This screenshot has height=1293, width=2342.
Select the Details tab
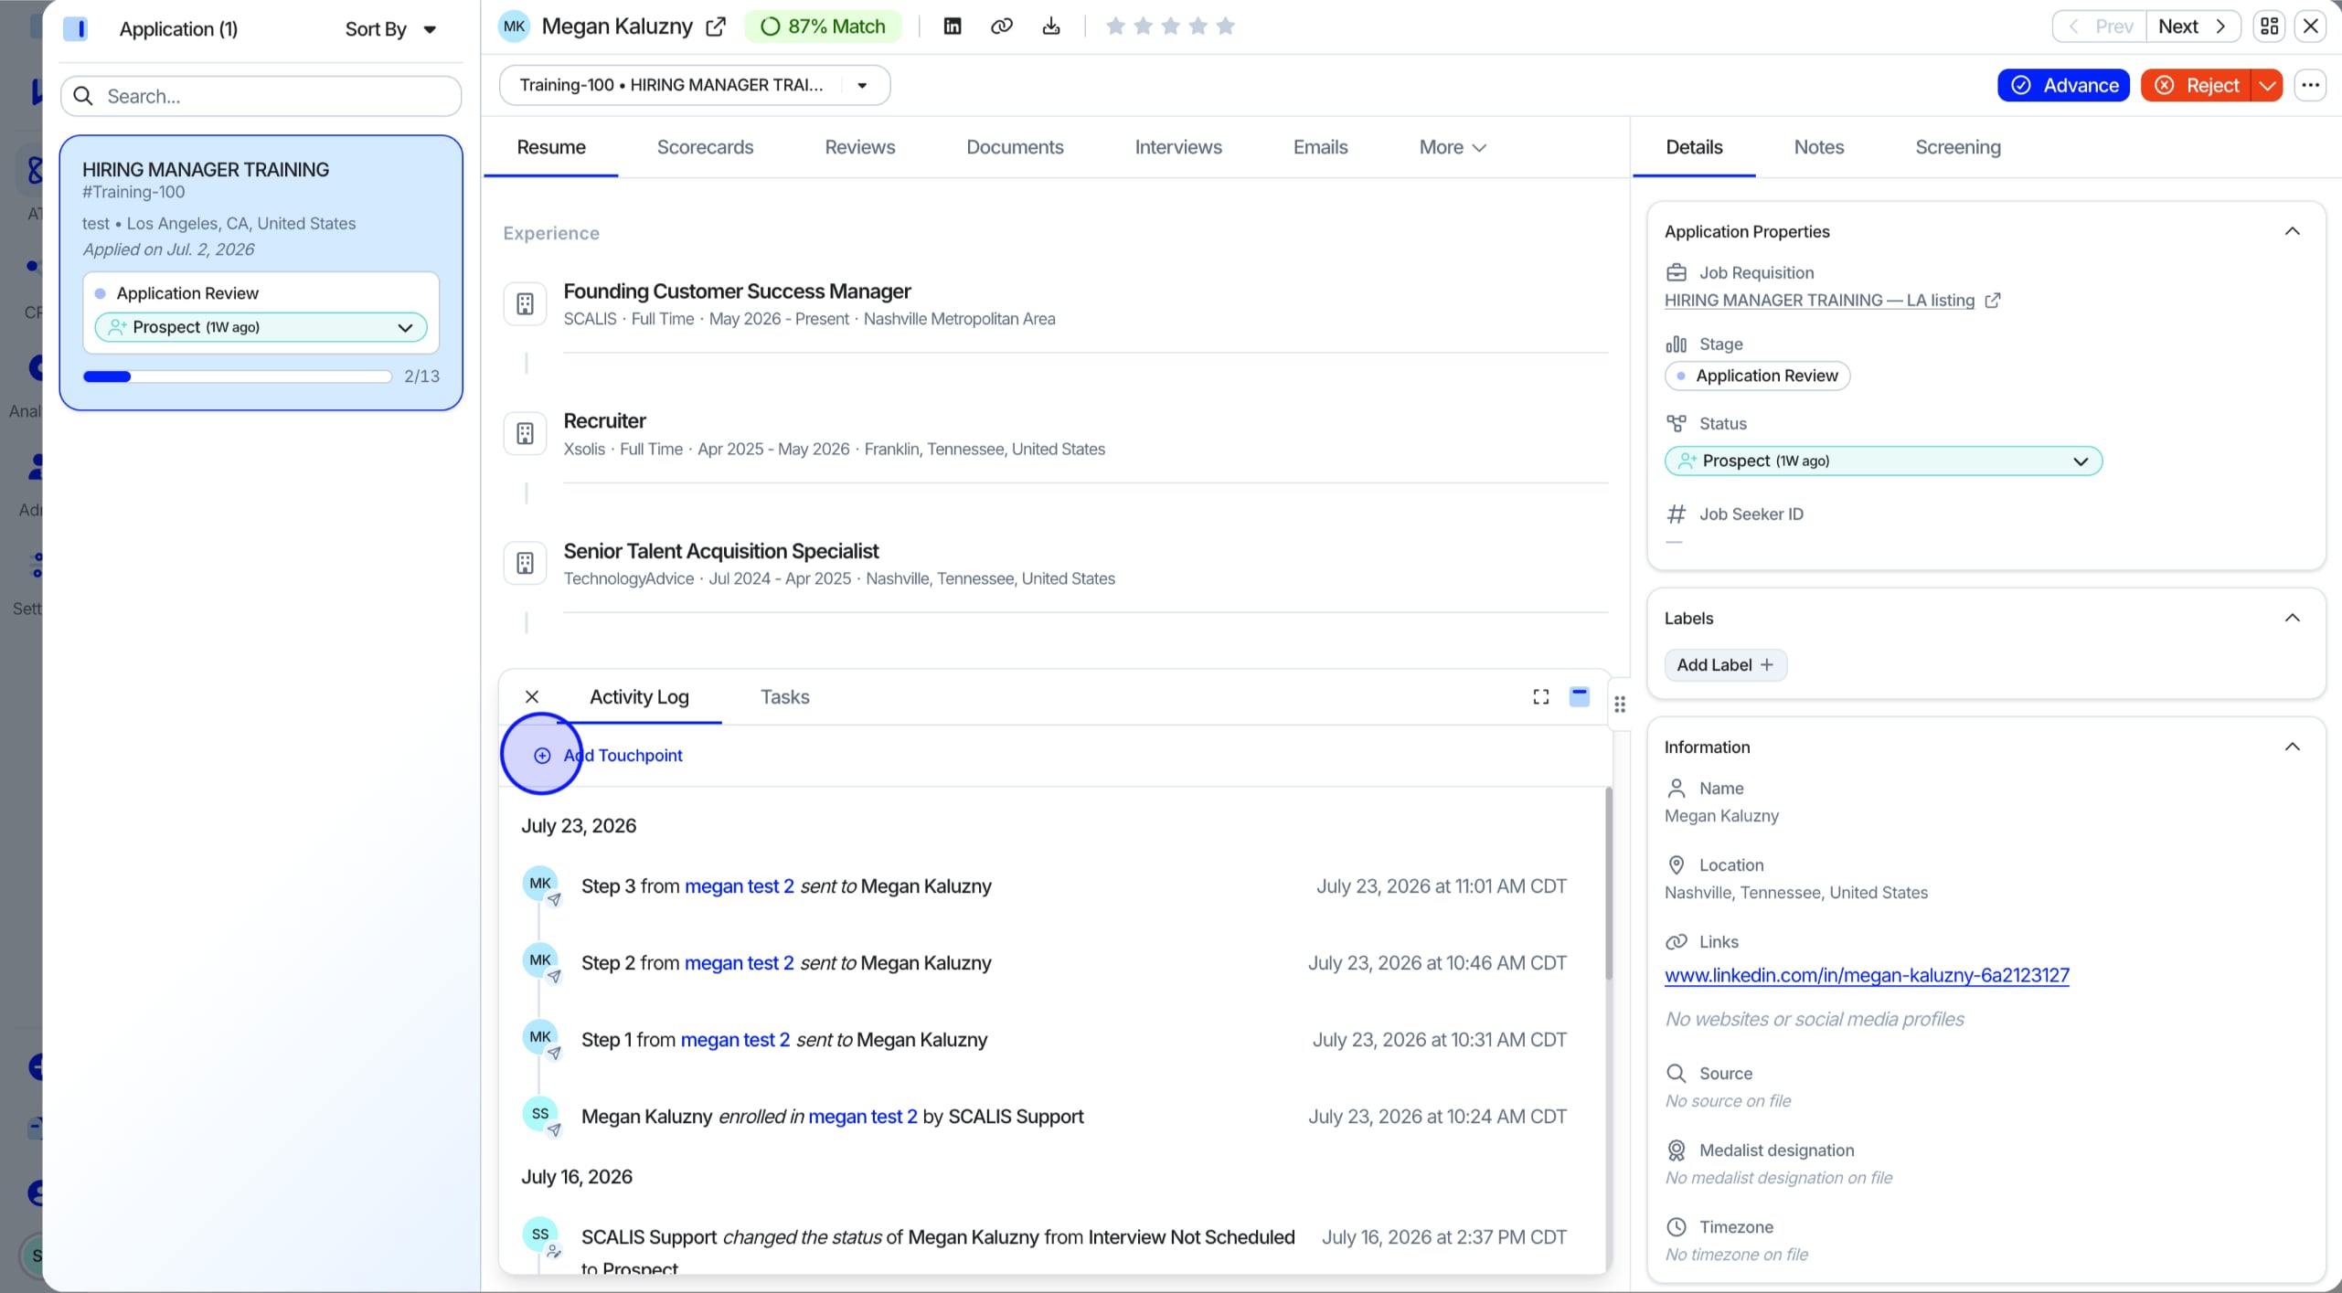coord(1694,148)
